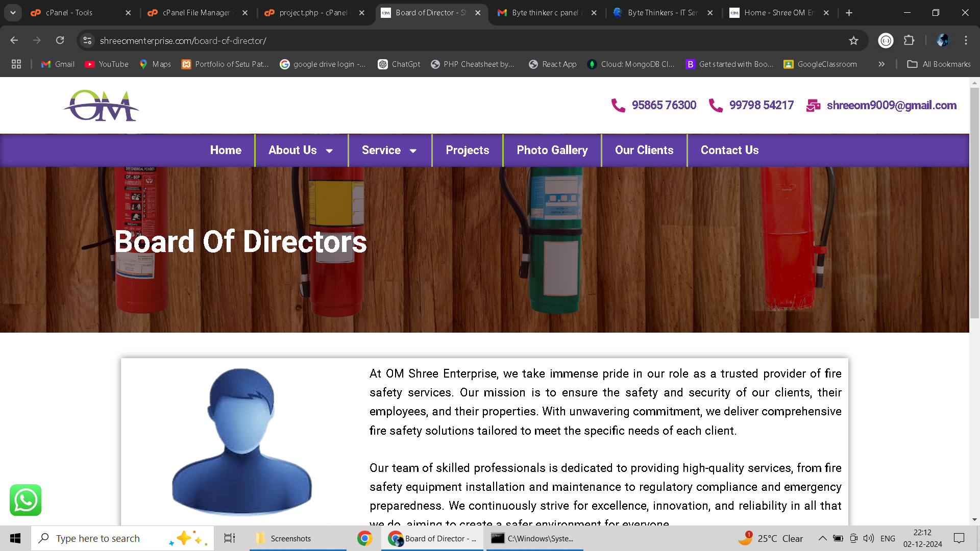The height and width of the screenshot is (551, 980).
Task: Bookmark this page with star icon
Action: pos(853,41)
